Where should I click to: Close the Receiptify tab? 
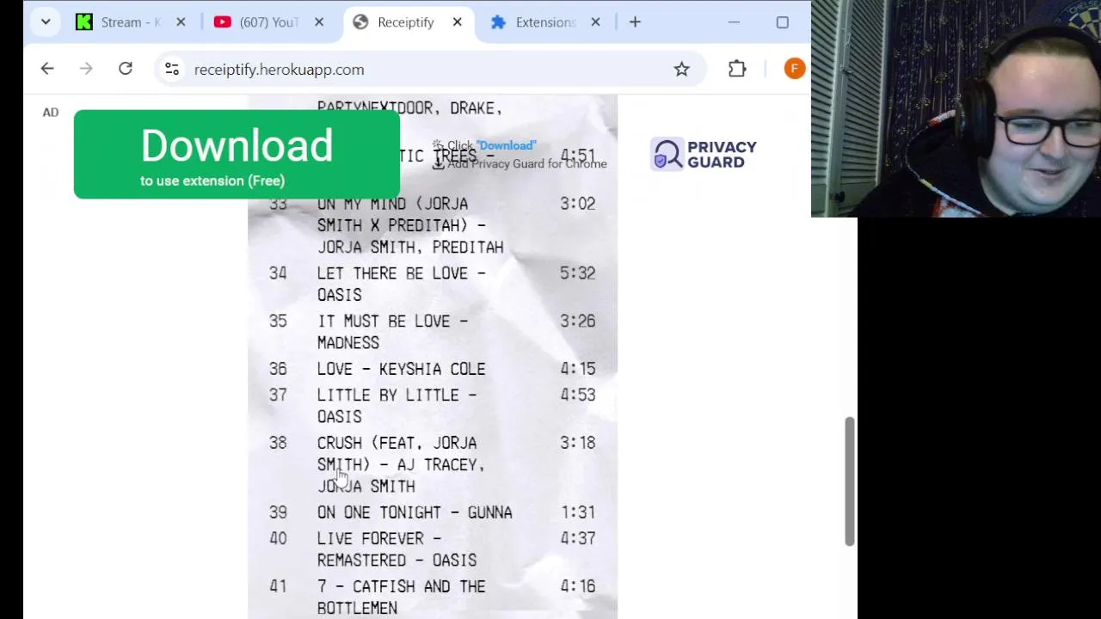click(458, 22)
